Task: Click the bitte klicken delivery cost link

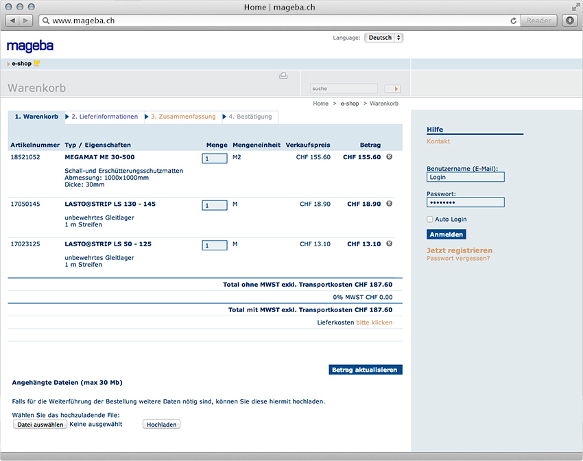Action: pos(374,322)
